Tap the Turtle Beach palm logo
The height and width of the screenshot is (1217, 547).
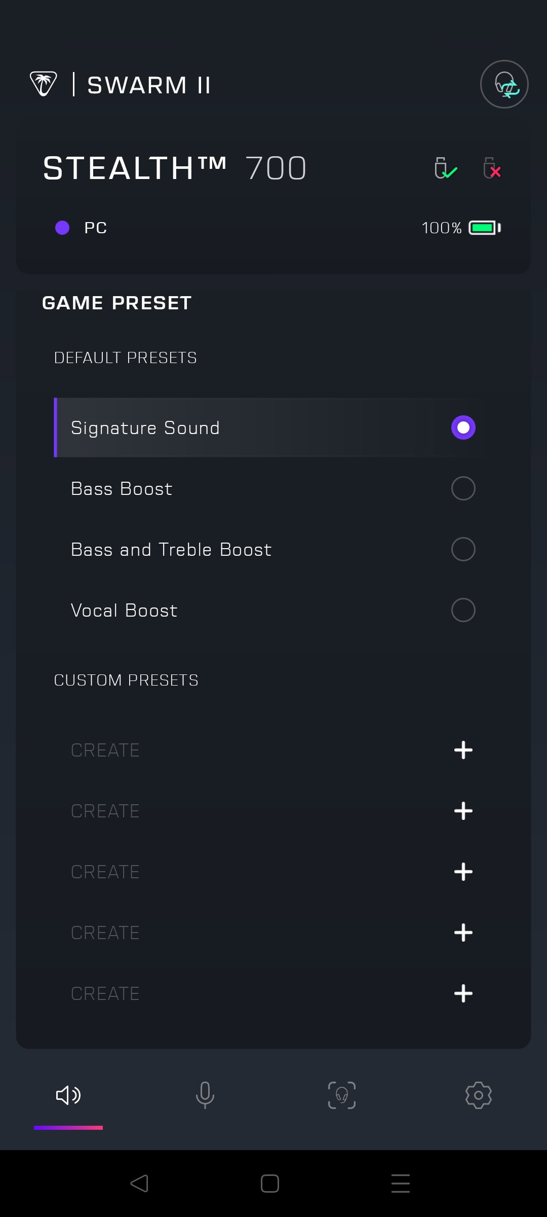pyautogui.click(x=43, y=84)
